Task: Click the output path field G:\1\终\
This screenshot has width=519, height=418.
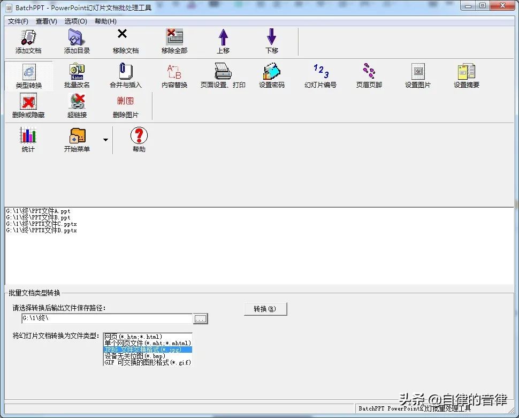Action: coord(107,318)
